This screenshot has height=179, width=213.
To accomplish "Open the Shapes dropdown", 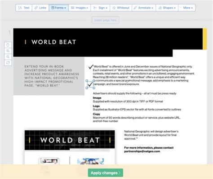I will click(x=167, y=8).
